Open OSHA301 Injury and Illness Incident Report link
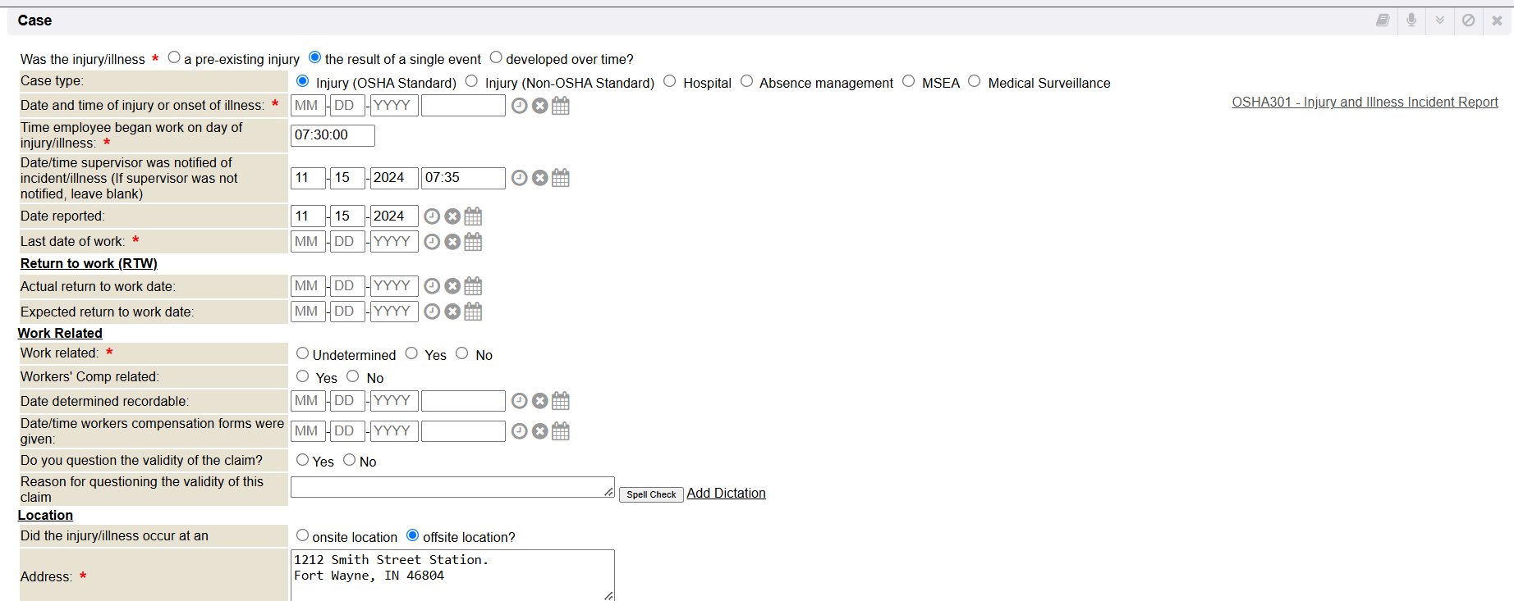Screen dimensions: 1514x601 tap(1365, 102)
